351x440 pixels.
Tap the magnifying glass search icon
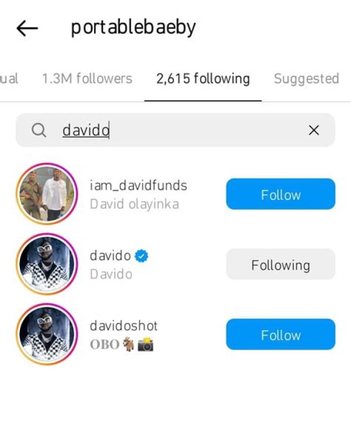(x=39, y=130)
